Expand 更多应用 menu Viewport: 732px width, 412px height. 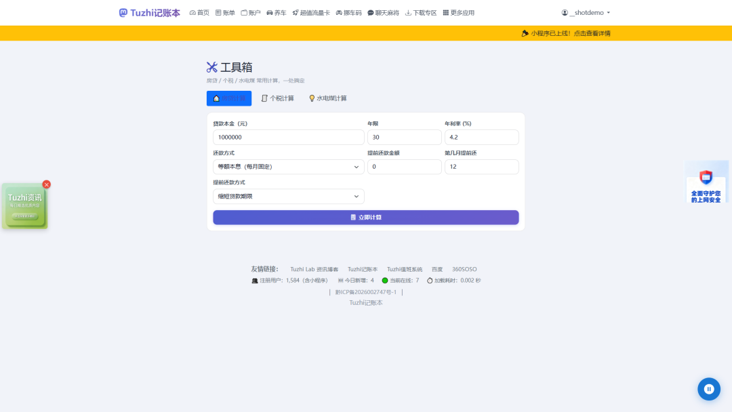(x=458, y=13)
